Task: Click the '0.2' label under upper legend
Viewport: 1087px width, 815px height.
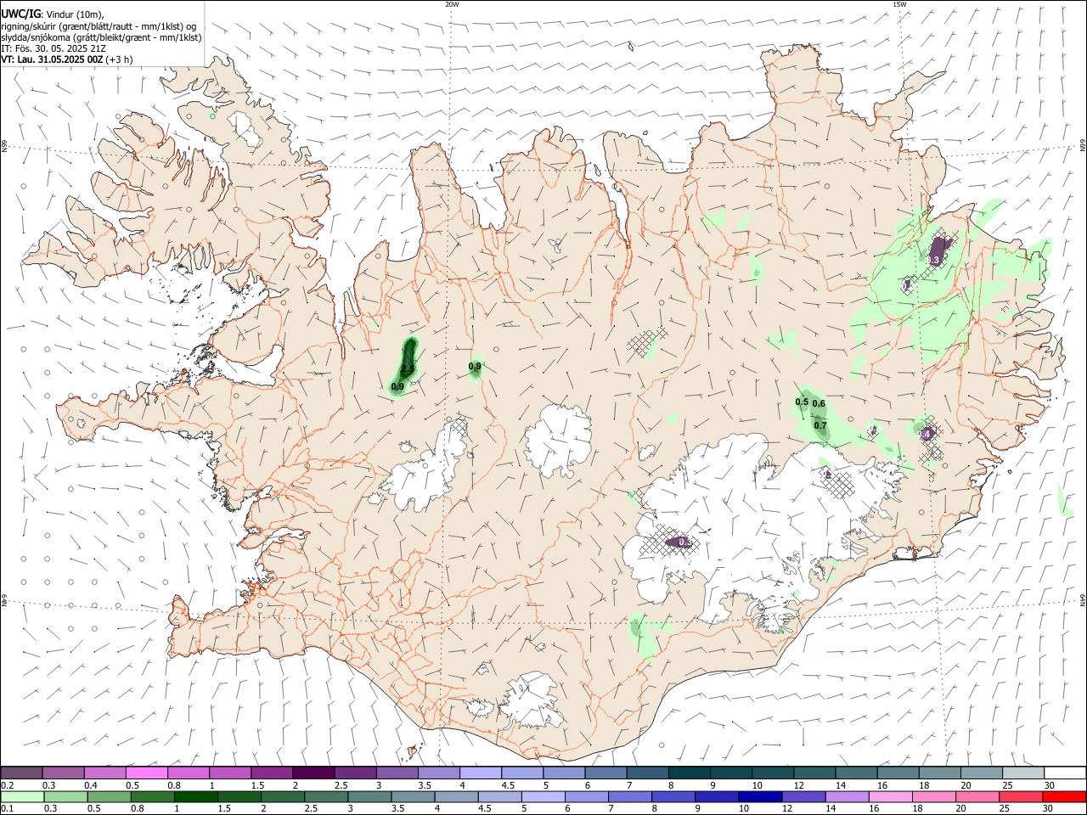Action: coord(8,785)
